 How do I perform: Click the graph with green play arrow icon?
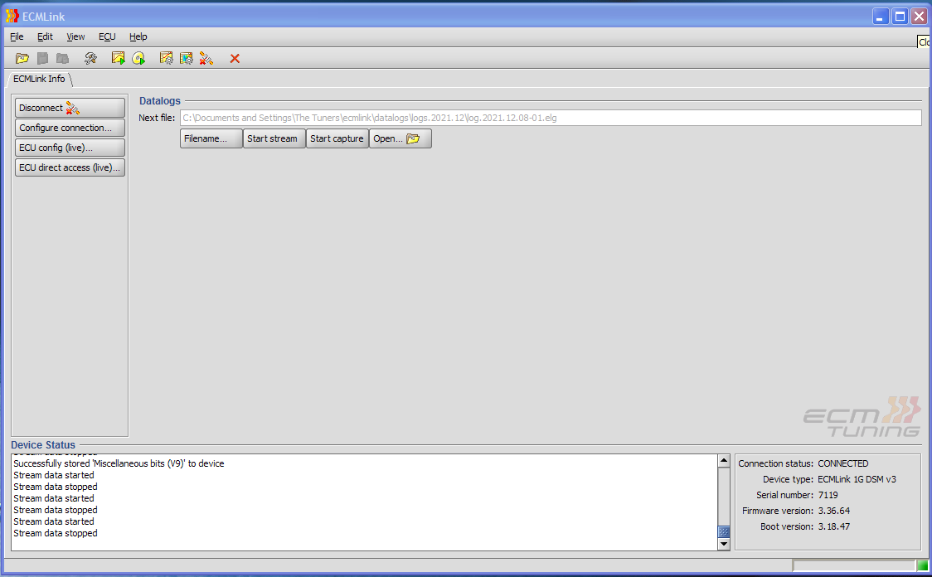pyautogui.click(x=119, y=58)
